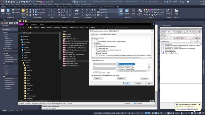
Task: Select the Plotter Calibration tree item
Action: [x=102, y=53]
